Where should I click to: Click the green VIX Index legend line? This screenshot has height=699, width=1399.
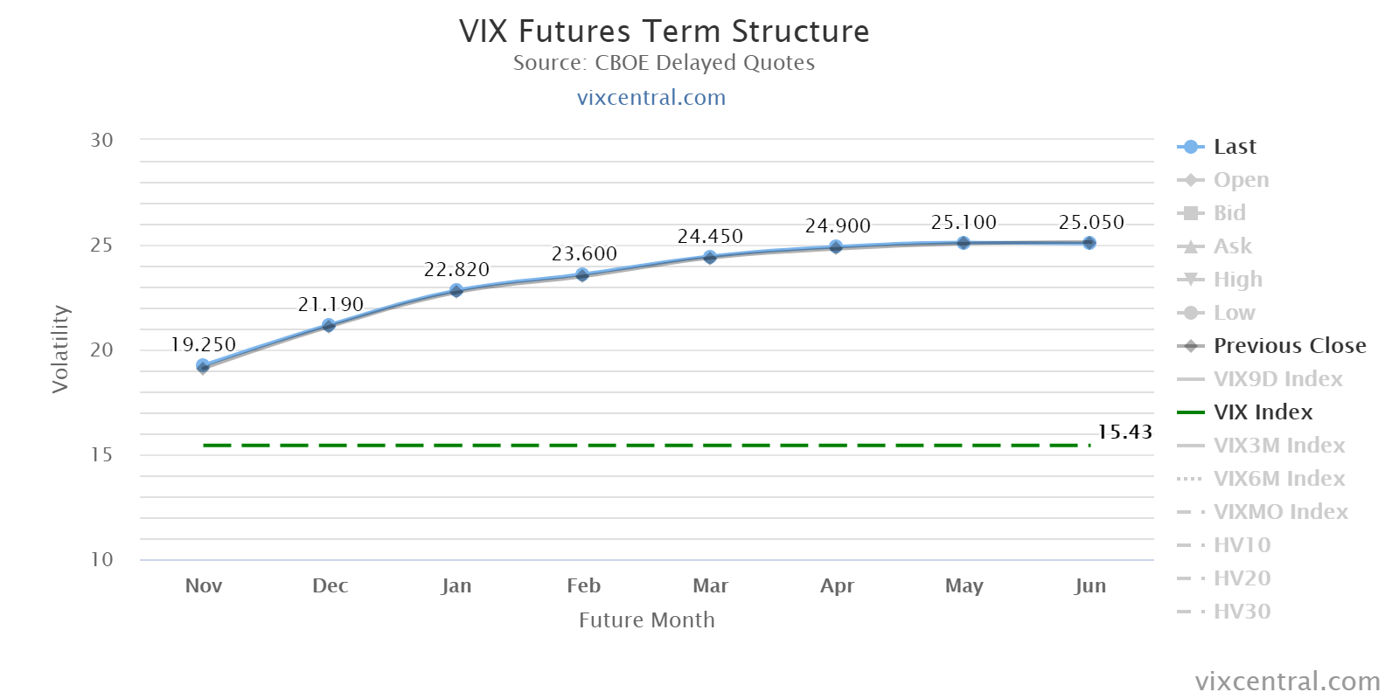(1191, 412)
